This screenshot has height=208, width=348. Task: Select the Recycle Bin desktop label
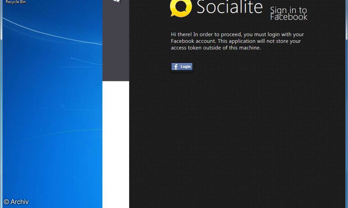point(16,2)
